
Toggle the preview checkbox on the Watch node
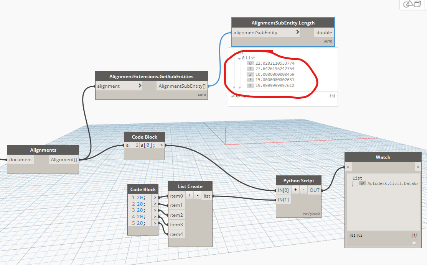414,243
